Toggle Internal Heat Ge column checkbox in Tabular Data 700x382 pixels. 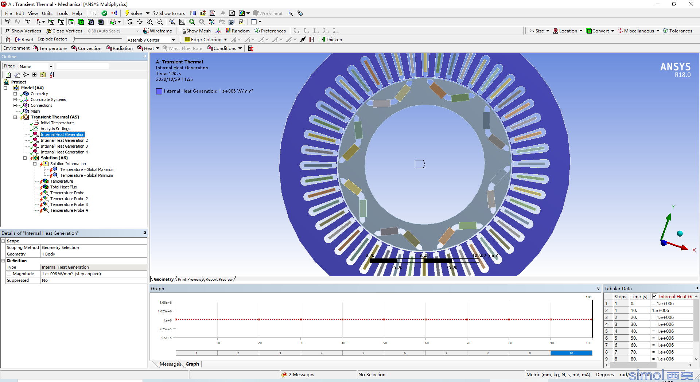pyautogui.click(x=655, y=296)
